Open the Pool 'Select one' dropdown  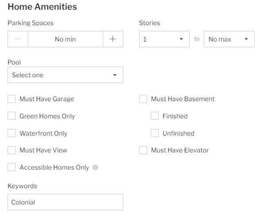click(65, 75)
